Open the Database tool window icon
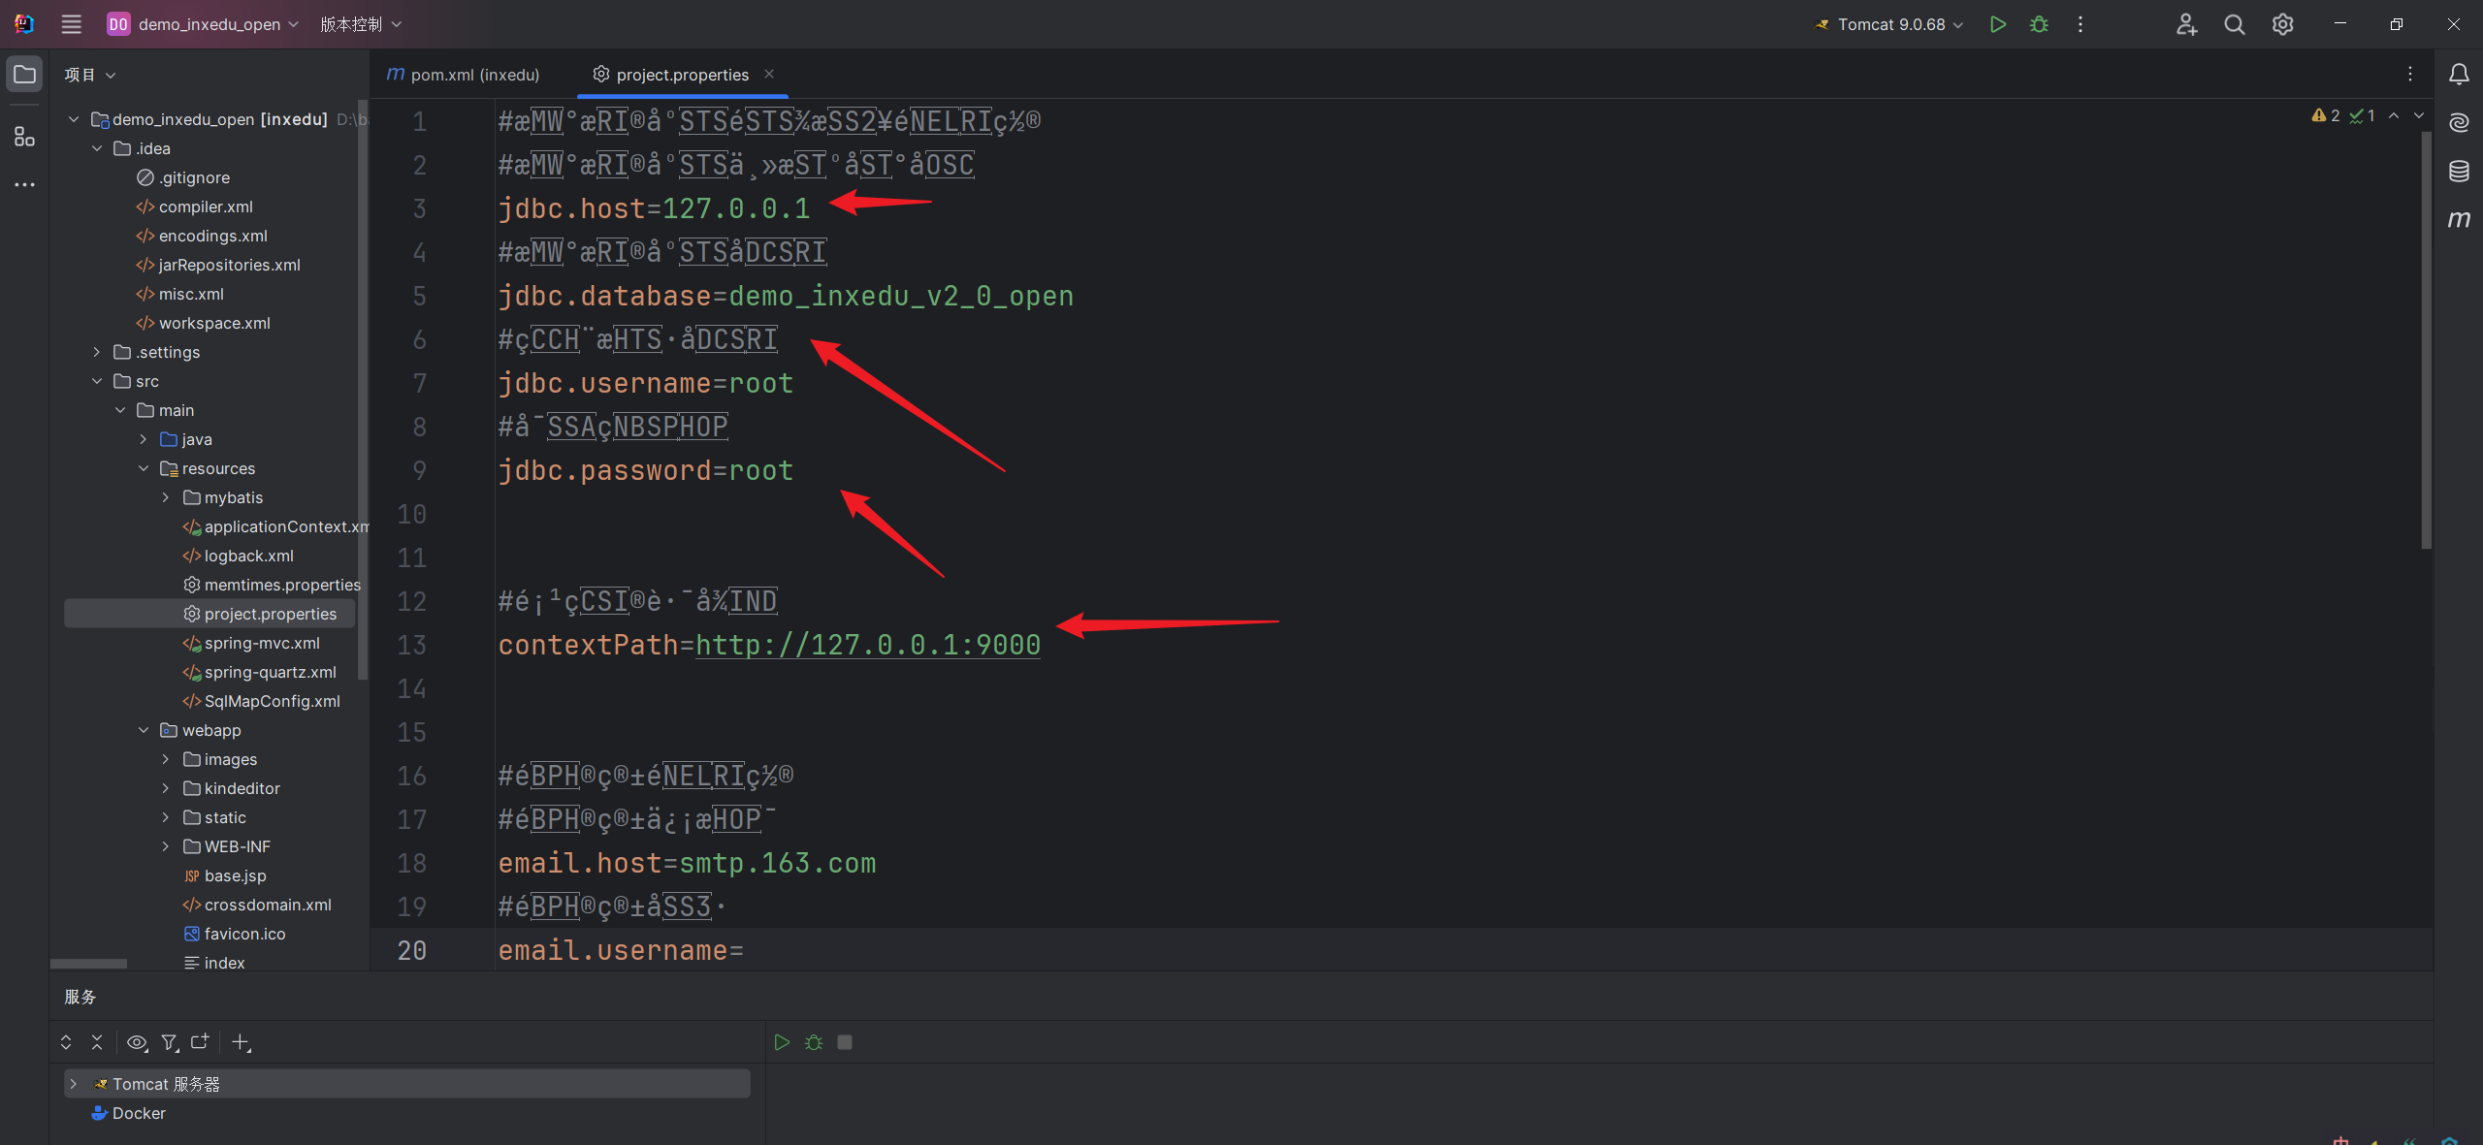The height and width of the screenshot is (1145, 2483). point(2459,172)
